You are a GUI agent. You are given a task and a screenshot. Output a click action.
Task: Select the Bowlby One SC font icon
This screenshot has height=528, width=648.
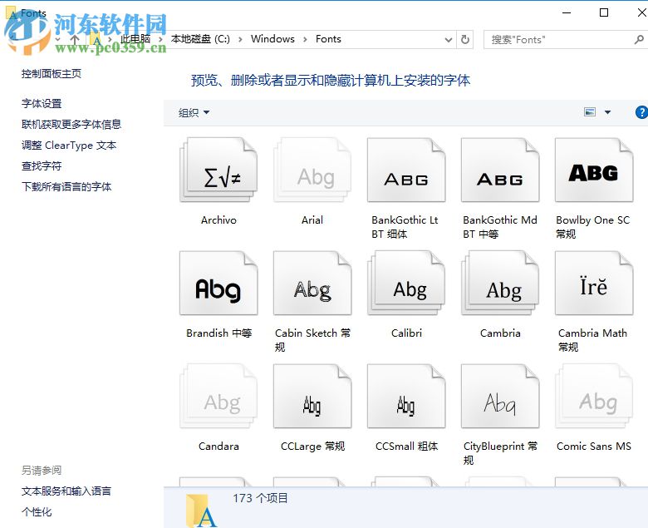[594, 170]
